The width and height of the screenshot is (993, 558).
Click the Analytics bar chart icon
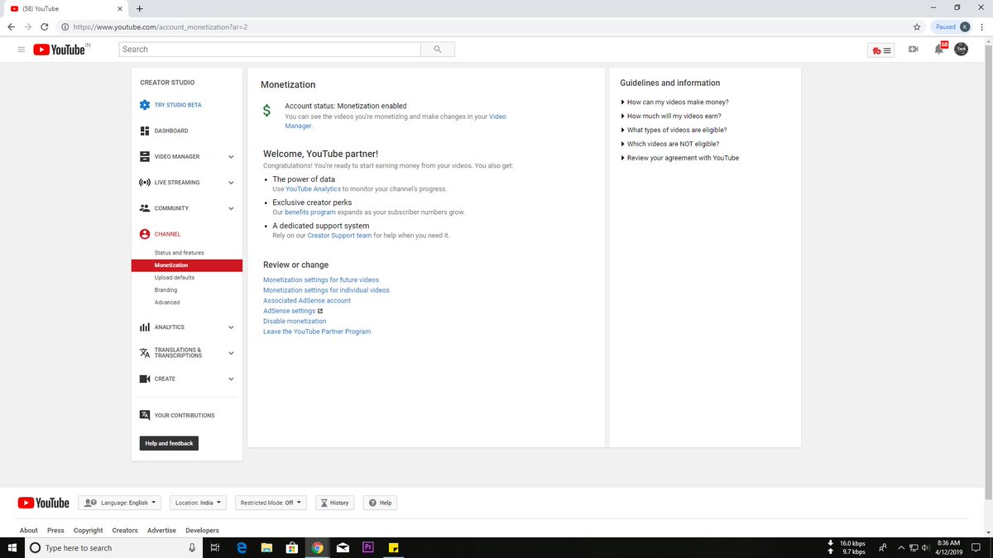coord(145,327)
